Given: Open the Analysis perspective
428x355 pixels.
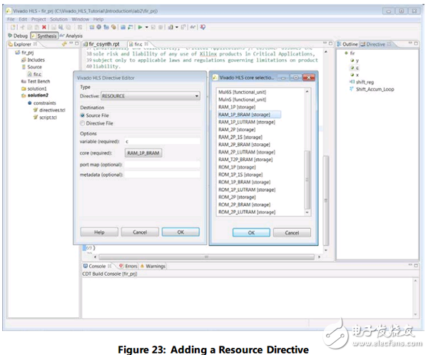Looking at the screenshot, I should pyautogui.click(x=72, y=35).
